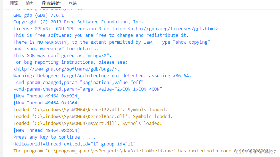Open the 输出 panel tab
Image resolution: width=280 pixels, height=157 pixels.
(30, 3)
